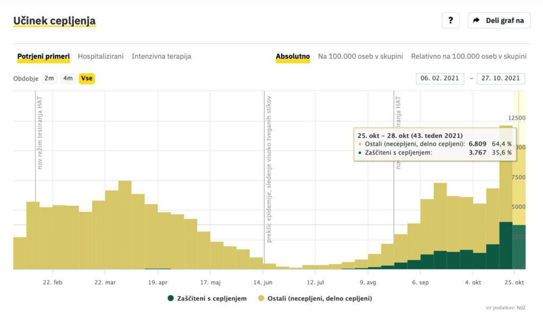Open the start date field 06. 02. 2021
The width and height of the screenshot is (543, 319).
440,79
